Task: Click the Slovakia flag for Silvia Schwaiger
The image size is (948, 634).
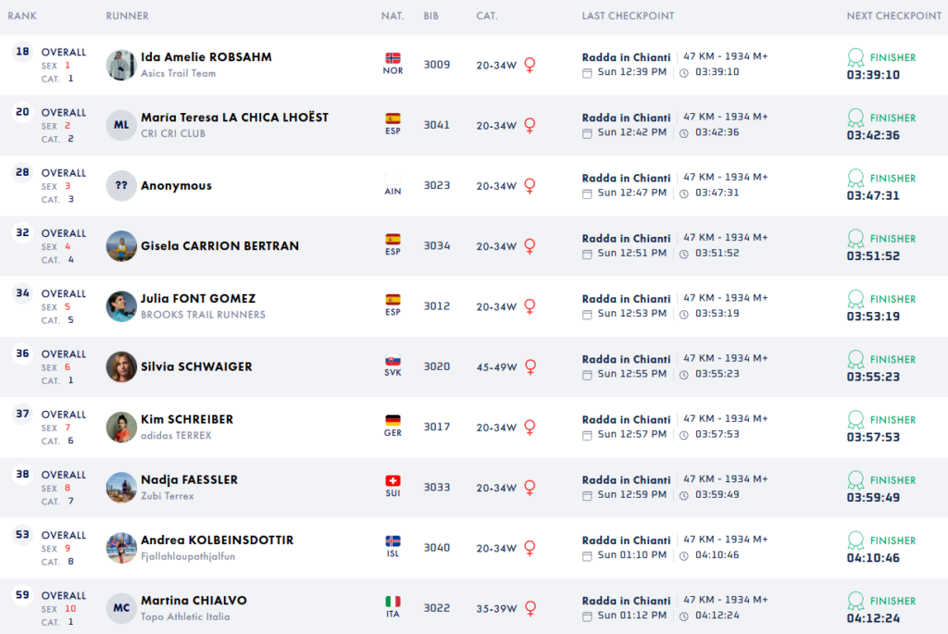Action: pyautogui.click(x=393, y=360)
